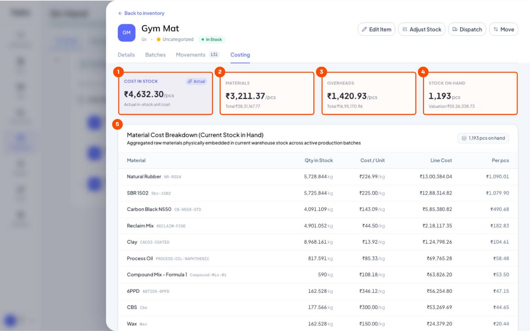Select the Process Oil material name
The width and height of the screenshot is (530, 331).
[140, 258]
